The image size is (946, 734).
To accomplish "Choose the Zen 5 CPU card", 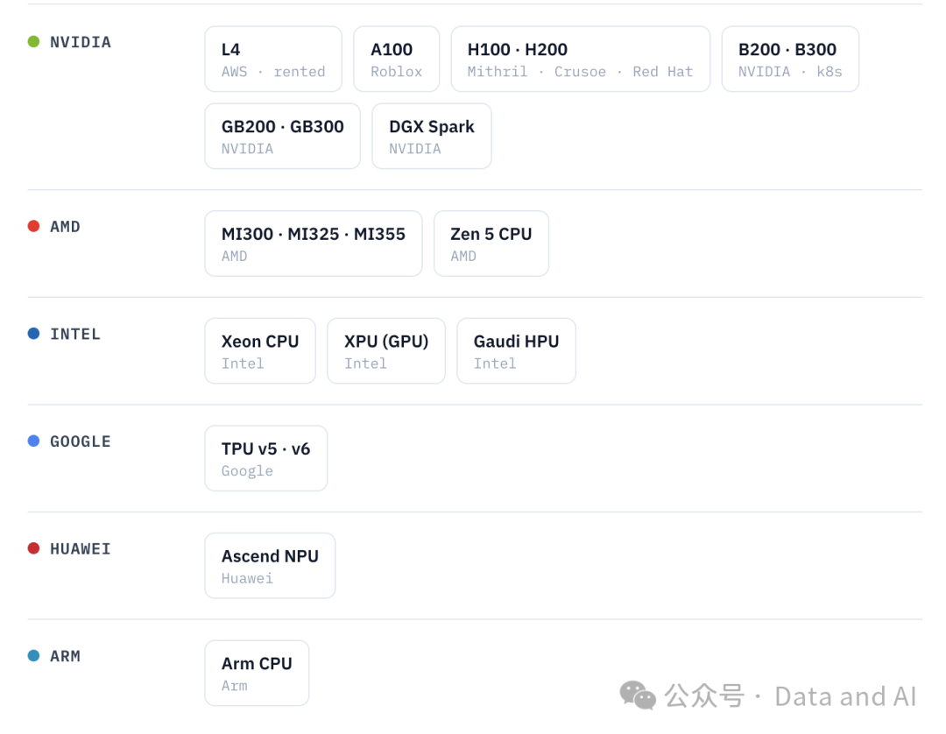I will click(x=491, y=243).
